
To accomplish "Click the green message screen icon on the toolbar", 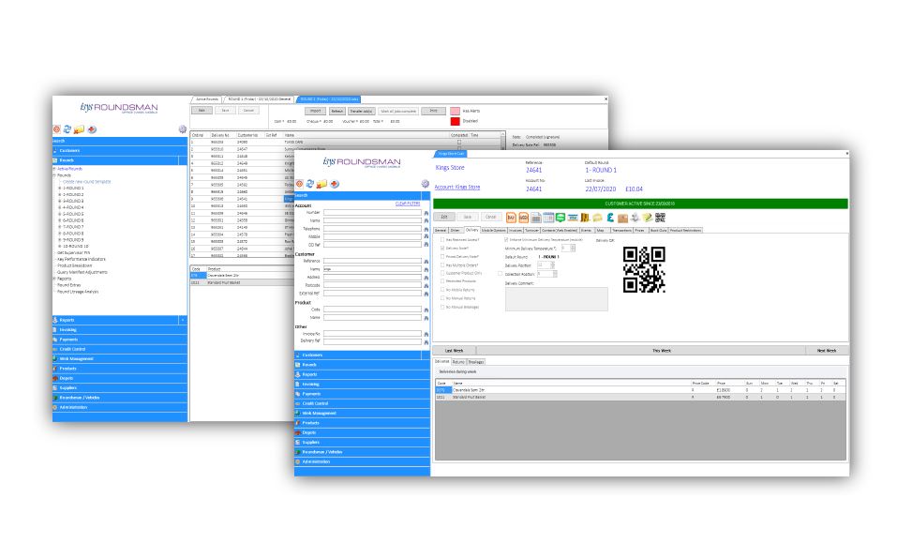I will coord(560,218).
